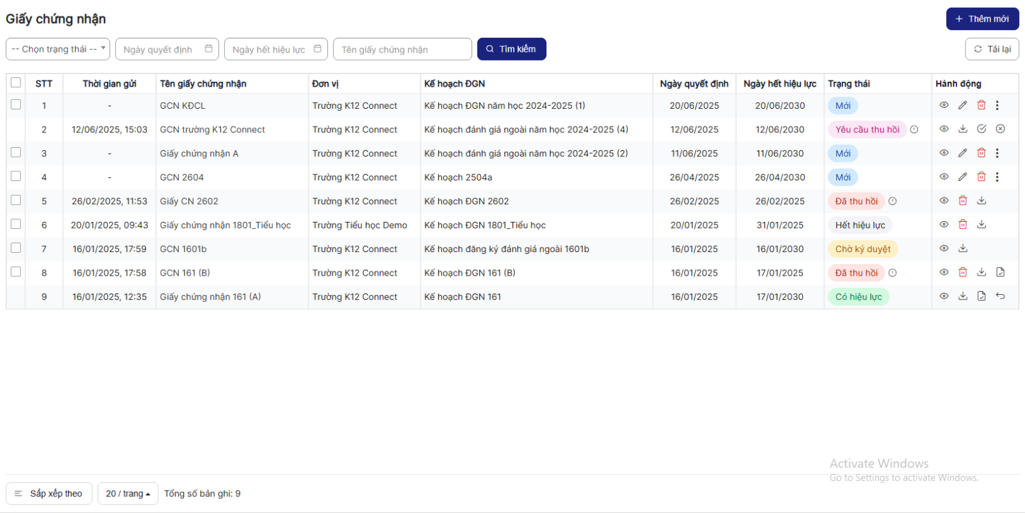
Task: Expand the '20 / trang' page size selector
Action: tap(127, 494)
